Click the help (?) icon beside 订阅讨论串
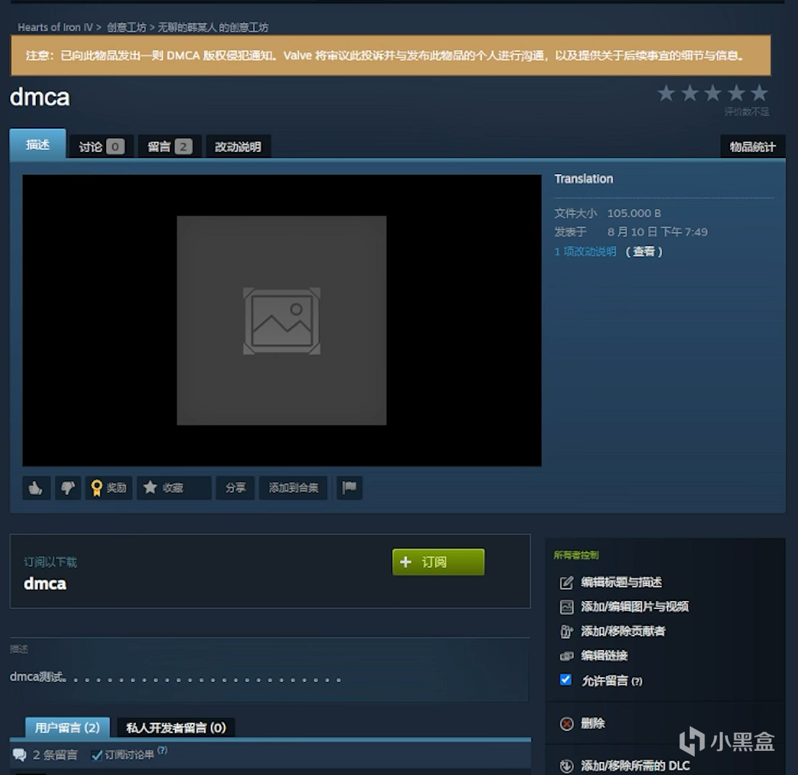Screen dimensions: 798x775 [162, 751]
